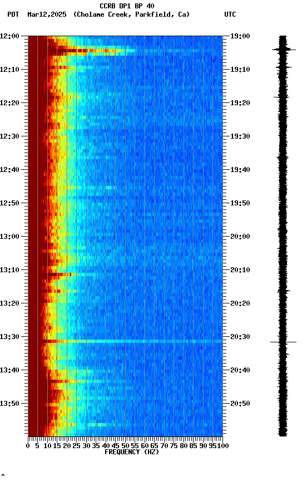Click the '65' frequency axis label
This screenshot has width=307, height=481.
pos(155,446)
